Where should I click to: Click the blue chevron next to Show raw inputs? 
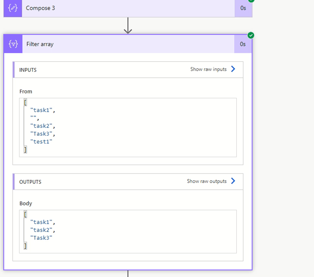coord(233,69)
